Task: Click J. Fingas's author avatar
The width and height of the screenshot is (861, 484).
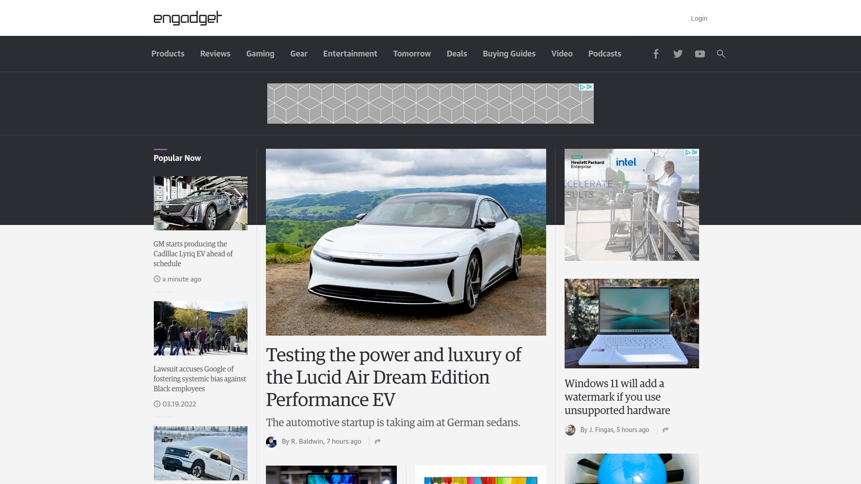Action: coord(570,430)
